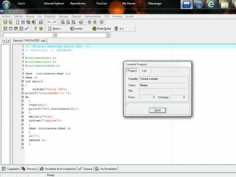The width and height of the screenshot is (236, 177).
Task: Open the Resultado de la compilación tab
Action: (58, 169)
